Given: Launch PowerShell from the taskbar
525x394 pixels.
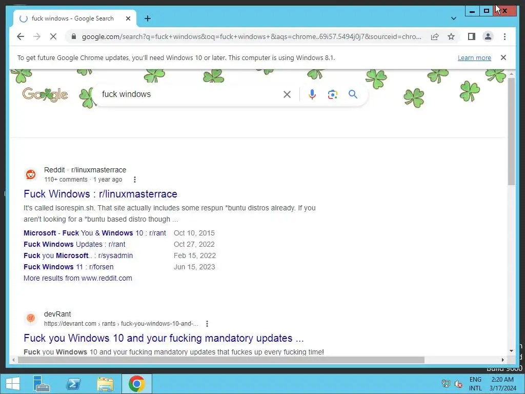Looking at the screenshot, I should pyautogui.click(x=73, y=384).
